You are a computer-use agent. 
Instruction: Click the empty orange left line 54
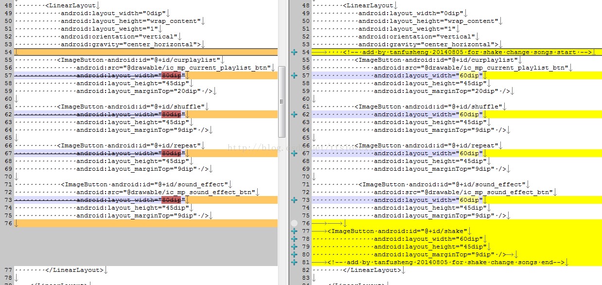146,52
